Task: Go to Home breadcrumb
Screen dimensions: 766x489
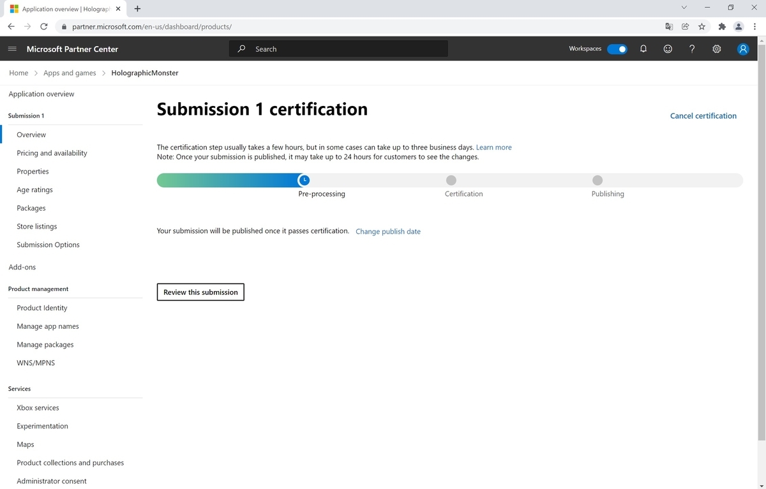Action: (x=19, y=73)
